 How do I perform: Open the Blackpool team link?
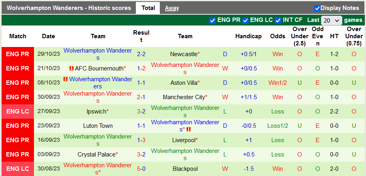[185, 169]
